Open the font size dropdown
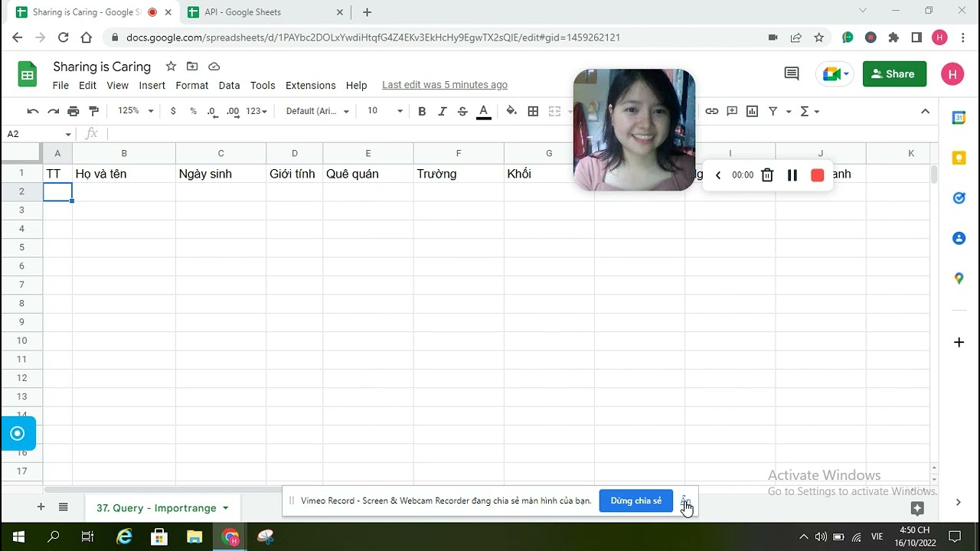Screen dimensions: 980x551 (x=384, y=111)
